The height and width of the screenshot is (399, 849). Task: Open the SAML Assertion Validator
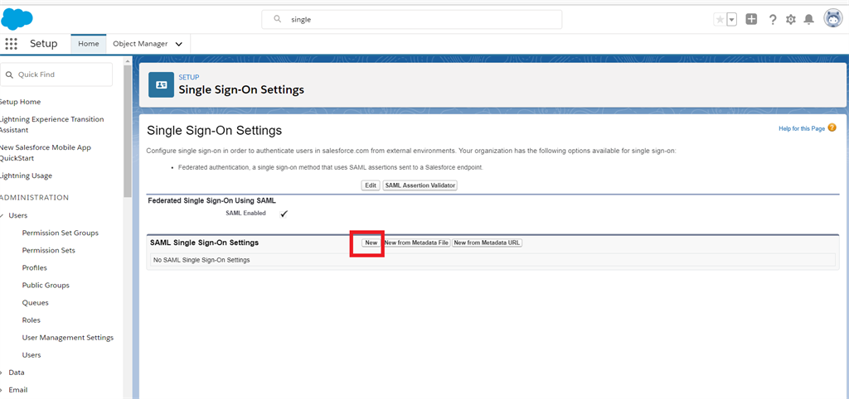click(420, 185)
